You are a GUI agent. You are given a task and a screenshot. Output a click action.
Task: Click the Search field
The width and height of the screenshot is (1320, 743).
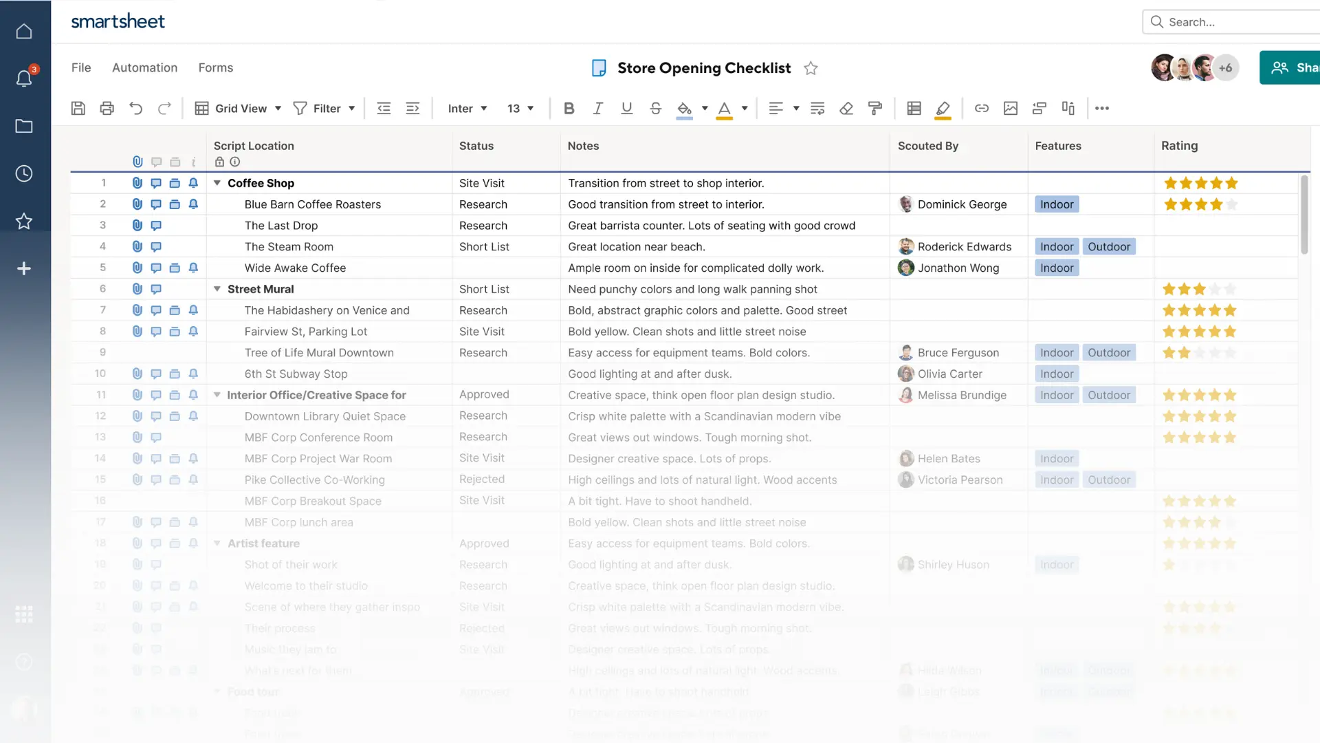point(1231,22)
